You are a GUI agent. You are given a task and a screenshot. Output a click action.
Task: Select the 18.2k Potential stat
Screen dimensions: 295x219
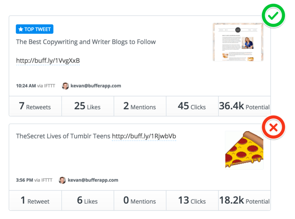click(x=244, y=200)
